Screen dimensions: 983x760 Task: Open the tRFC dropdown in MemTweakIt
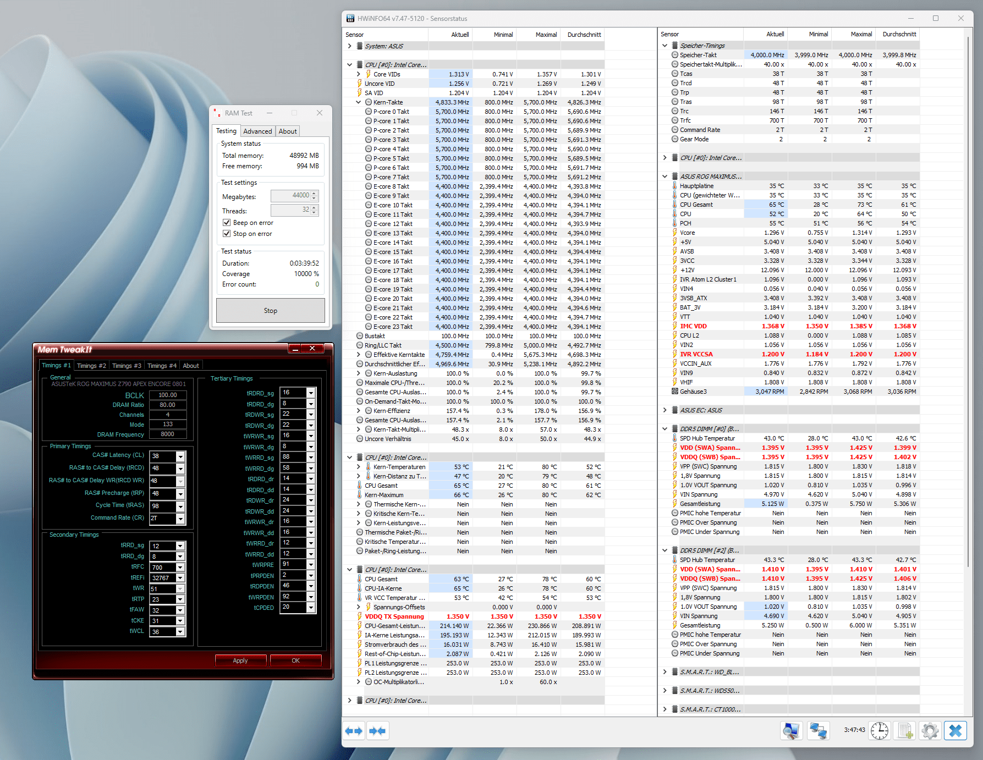click(180, 568)
